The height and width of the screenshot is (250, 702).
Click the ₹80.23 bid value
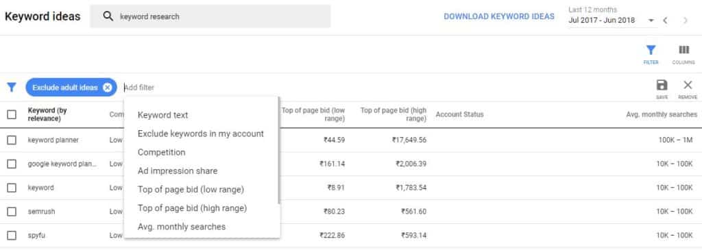coord(334,212)
